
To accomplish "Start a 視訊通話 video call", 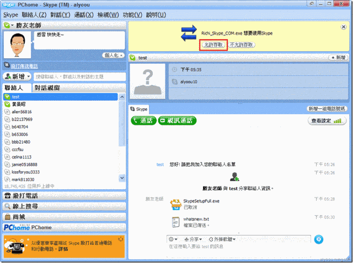I will pyautogui.click(x=177, y=120).
